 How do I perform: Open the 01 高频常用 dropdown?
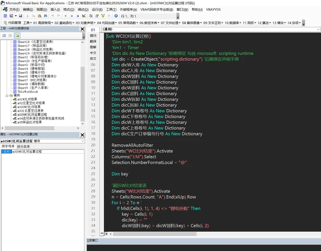coord(43,23)
